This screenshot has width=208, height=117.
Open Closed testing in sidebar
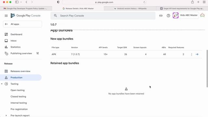click(x=18, y=97)
